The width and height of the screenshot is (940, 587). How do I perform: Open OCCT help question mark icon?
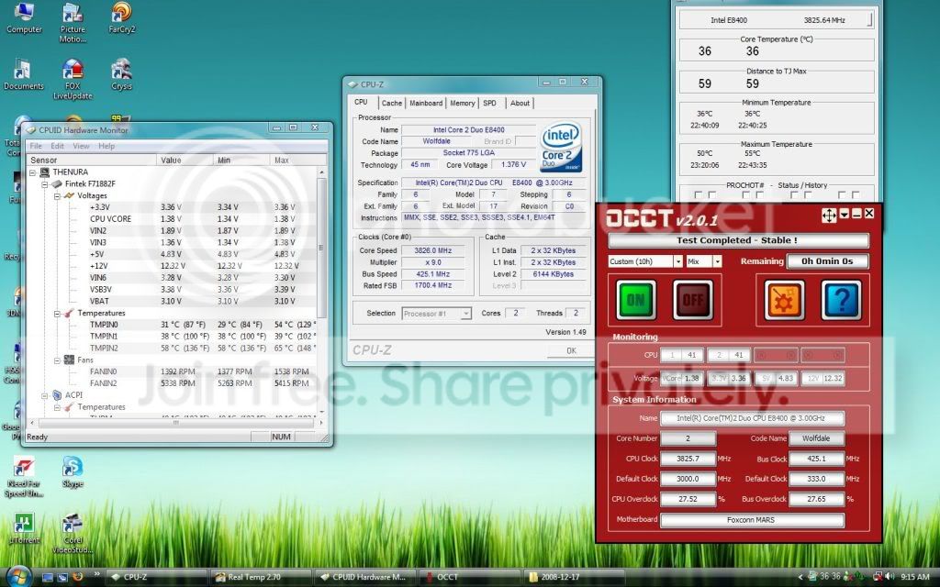pyautogui.click(x=841, y=300)
